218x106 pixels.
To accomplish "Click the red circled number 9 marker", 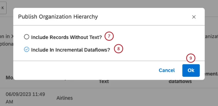I will (x=191, y=58).
